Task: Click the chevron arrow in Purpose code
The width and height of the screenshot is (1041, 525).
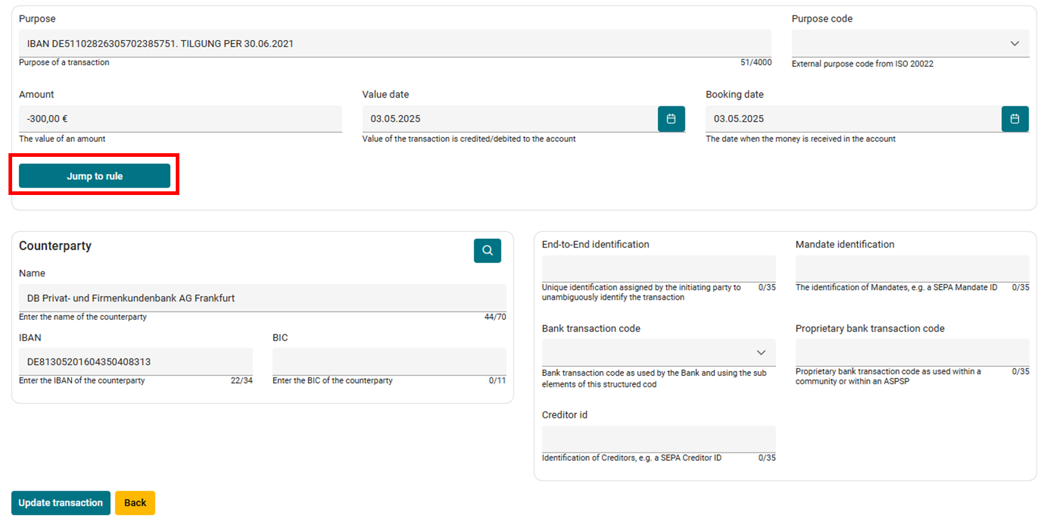Action: tap(1014, 44)
